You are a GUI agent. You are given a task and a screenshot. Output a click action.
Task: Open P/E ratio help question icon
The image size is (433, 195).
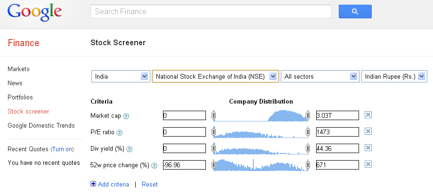119,133
